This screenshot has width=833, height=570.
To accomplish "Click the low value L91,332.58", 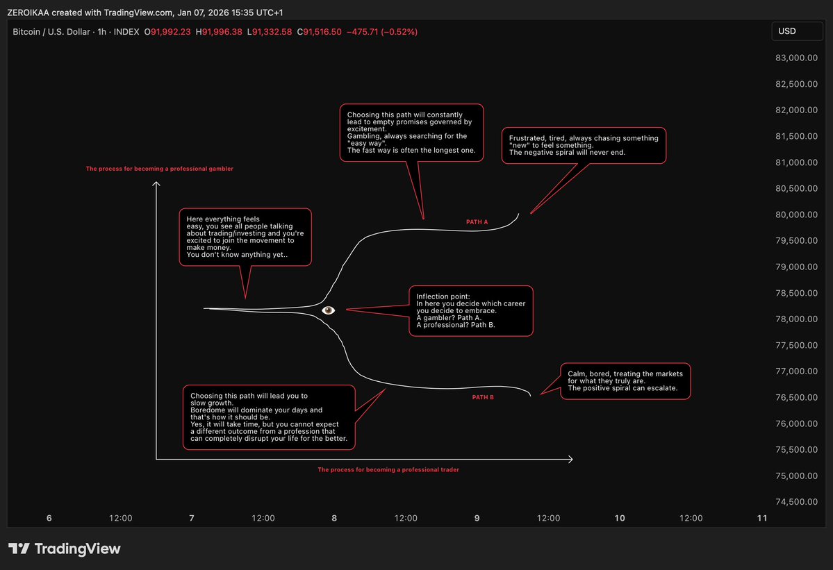I will [x=270, y=32].
